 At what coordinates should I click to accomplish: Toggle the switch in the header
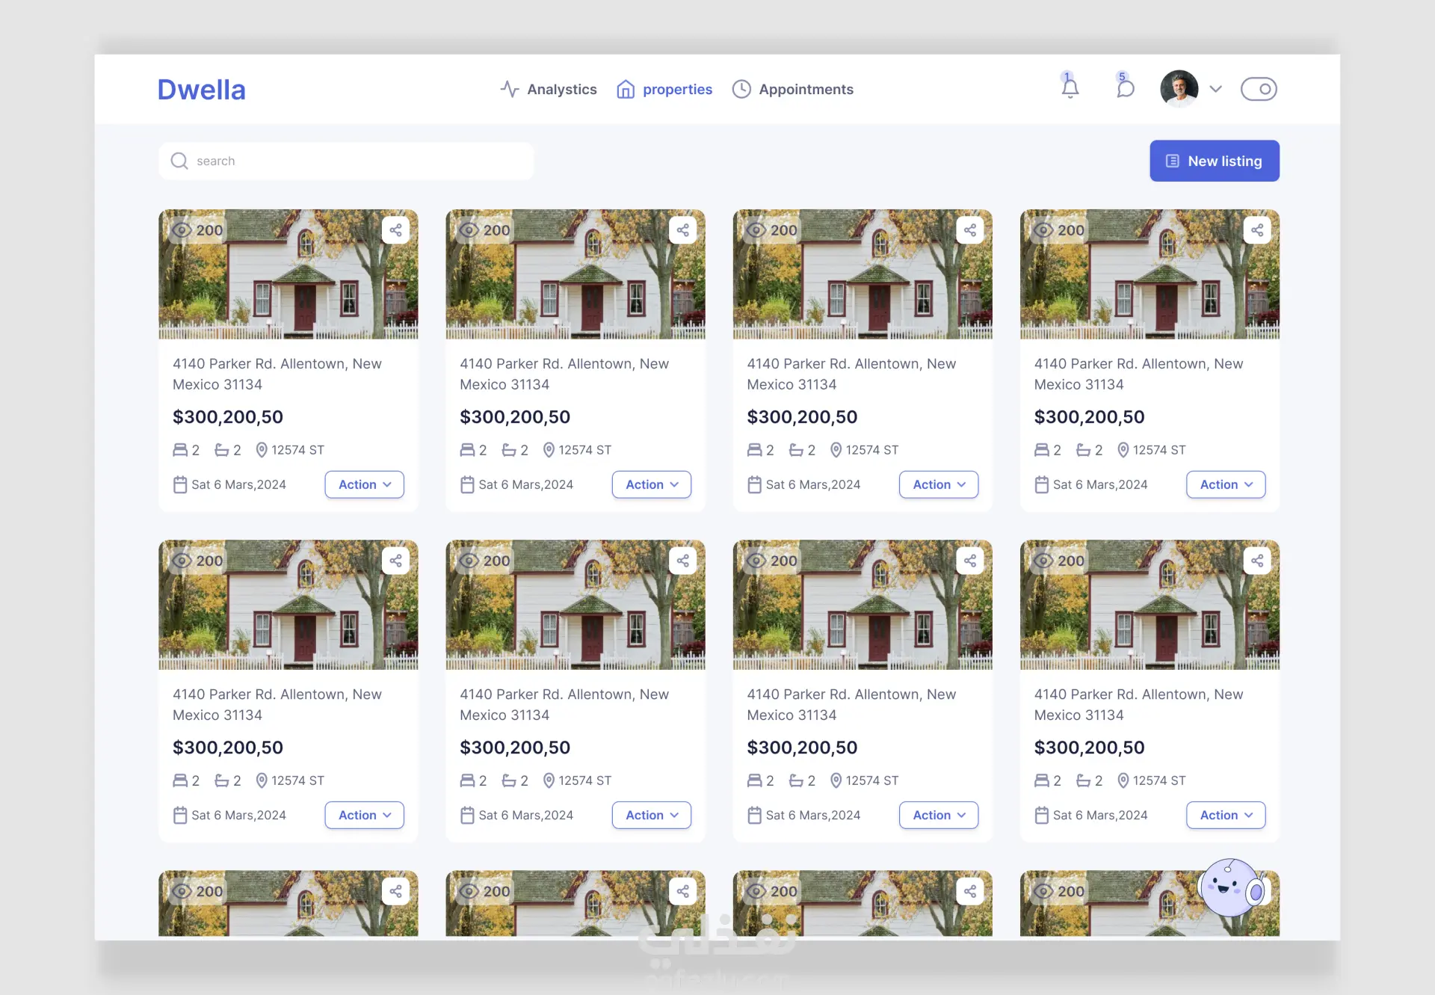coord(1259,89)
